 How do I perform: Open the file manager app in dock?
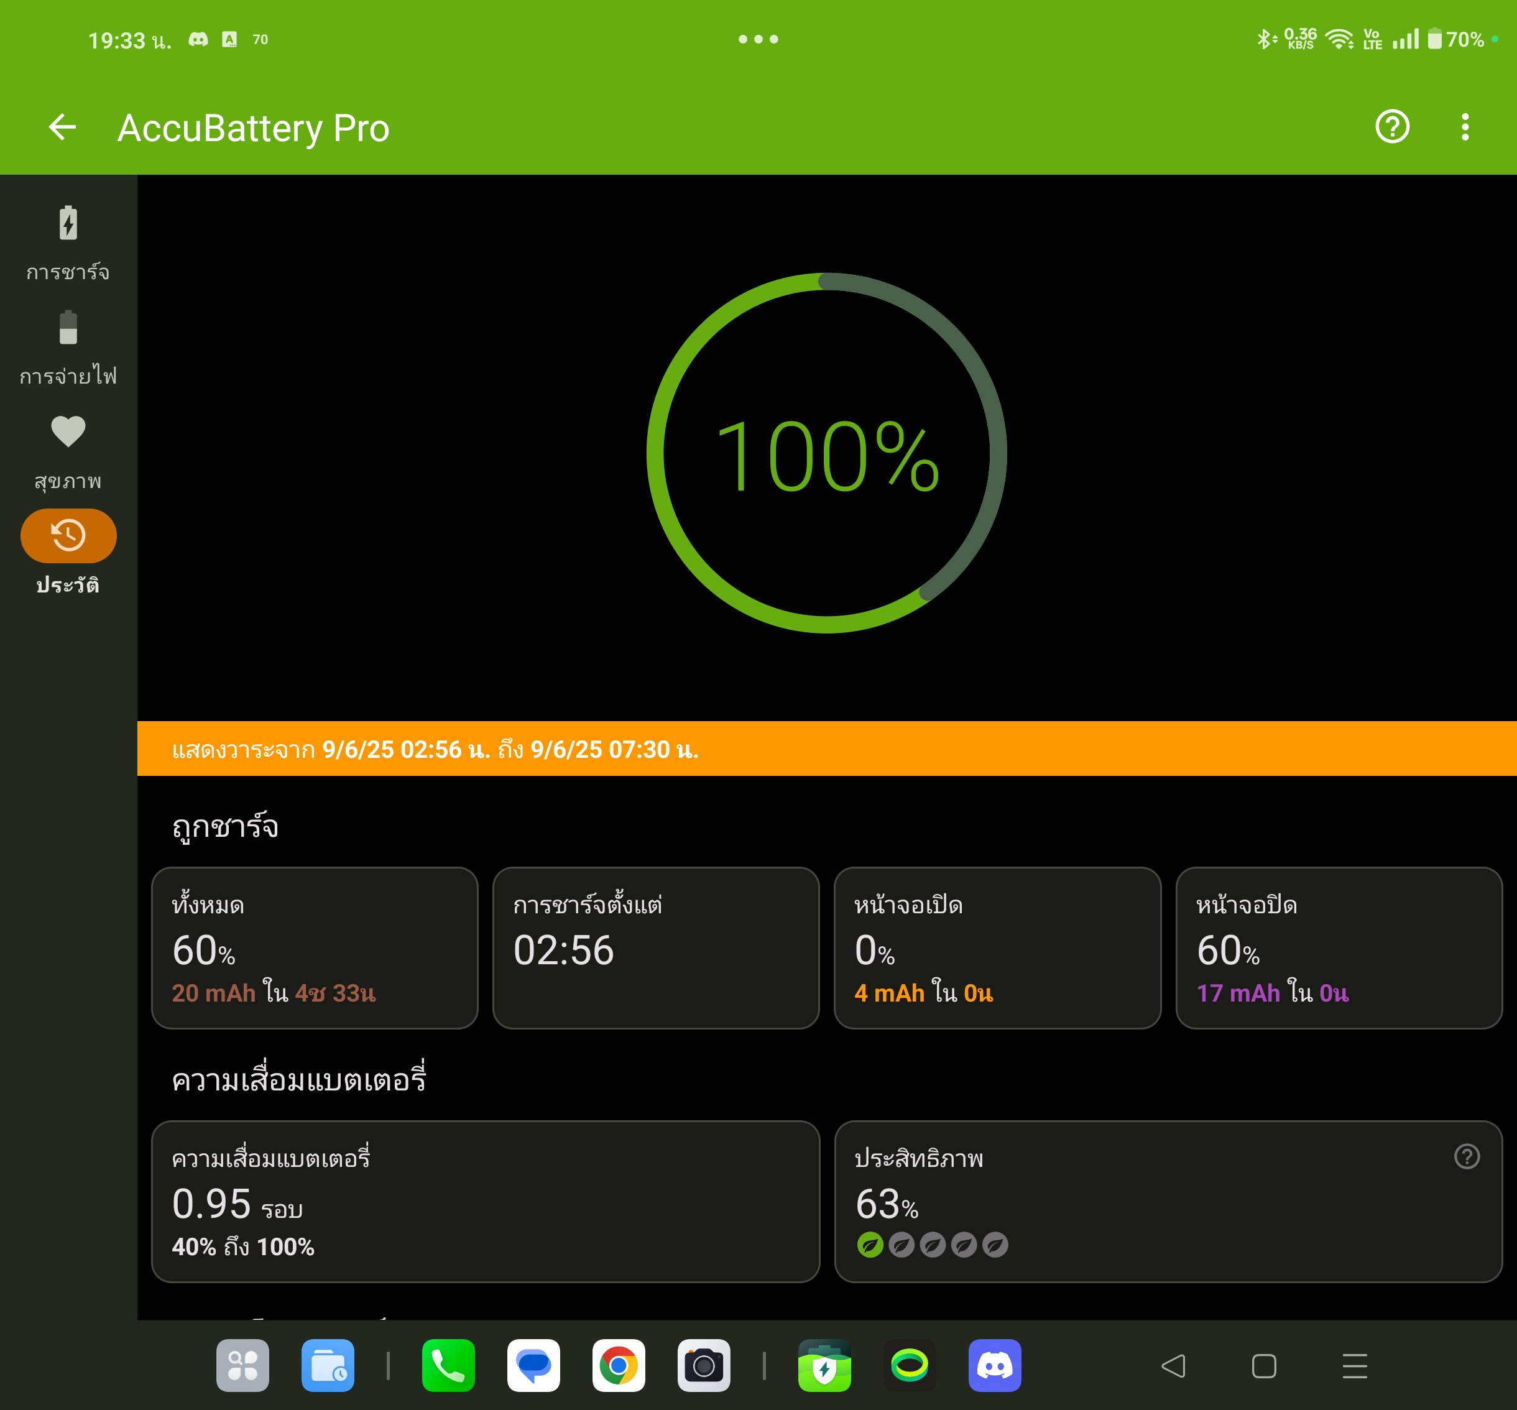coord(328,1366)
